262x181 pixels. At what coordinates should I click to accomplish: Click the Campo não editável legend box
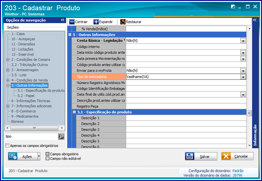point(47,158)
